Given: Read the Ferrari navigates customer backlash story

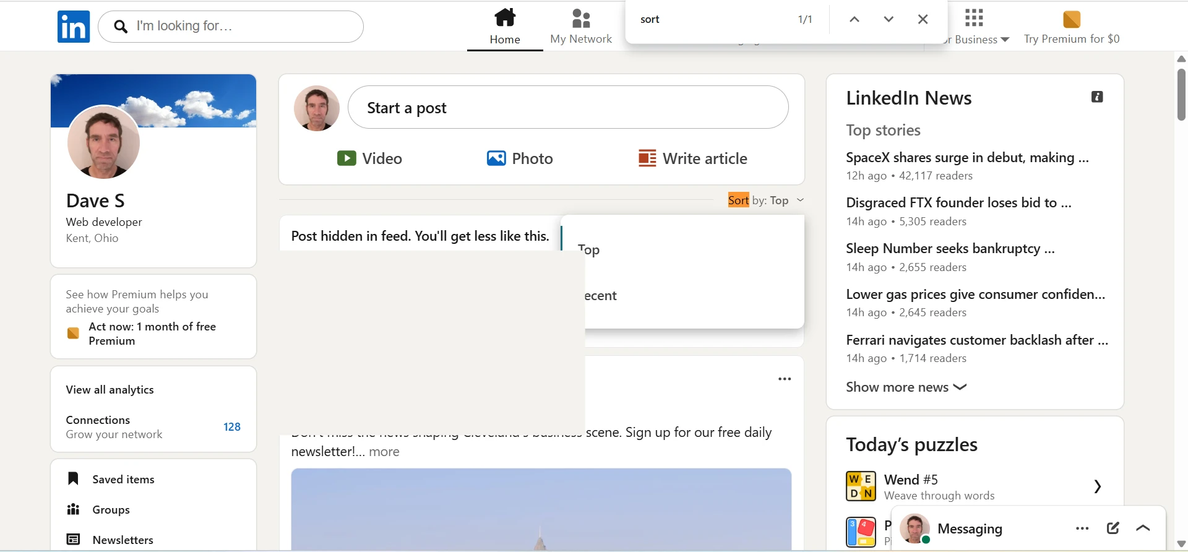Looking at the screenshot, I should coord(977,340).
